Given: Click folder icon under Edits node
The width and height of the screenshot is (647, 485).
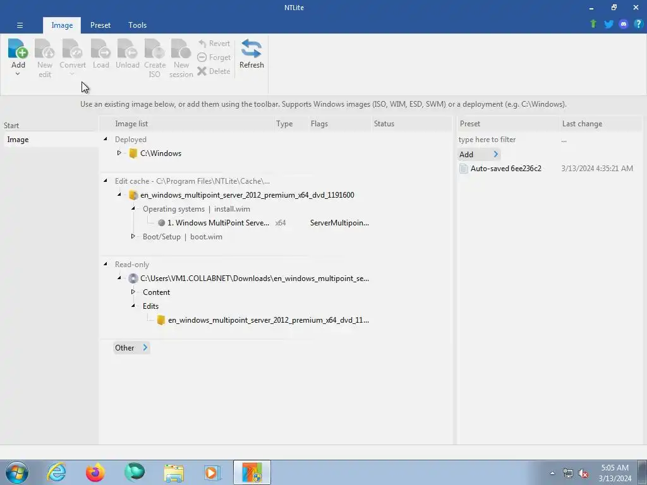Looking at the screenshot, I should (x=161, y=320).
